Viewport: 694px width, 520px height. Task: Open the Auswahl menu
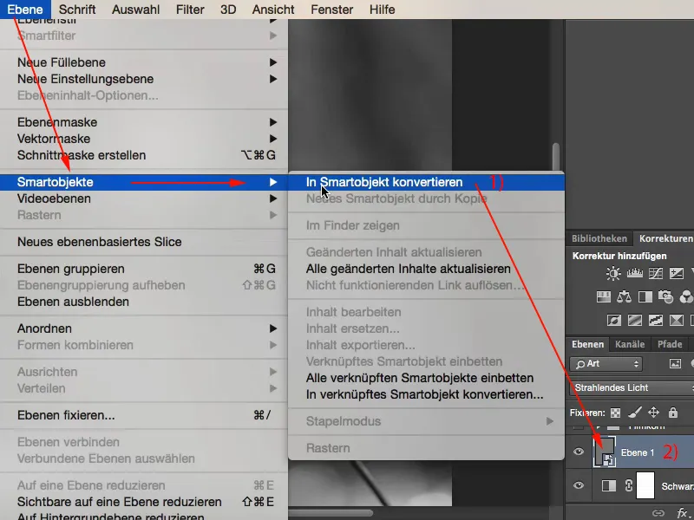136,10
